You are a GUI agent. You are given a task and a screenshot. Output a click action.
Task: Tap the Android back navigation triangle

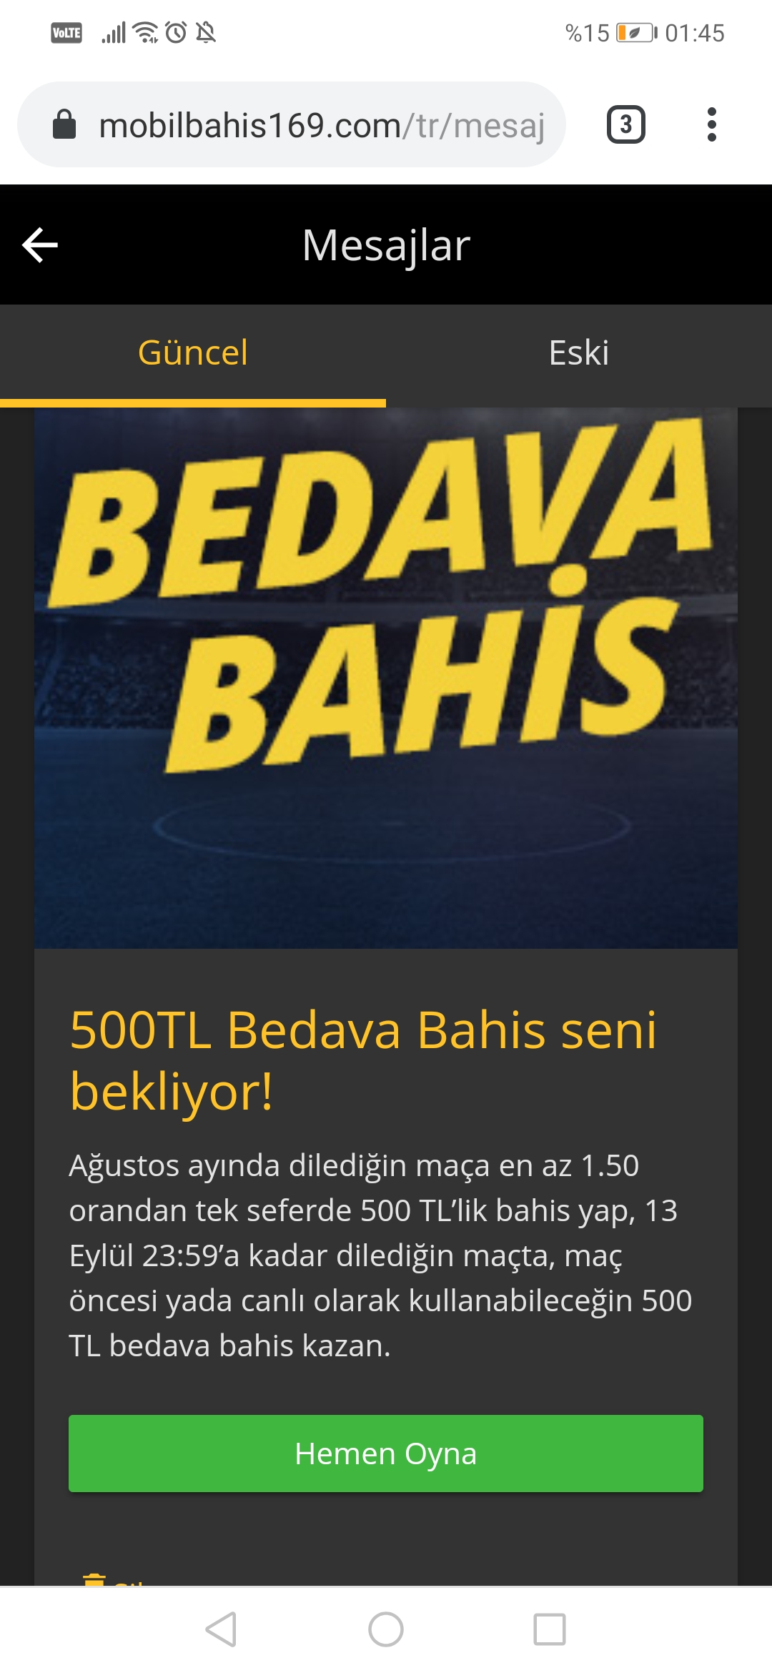[221, 1629]
